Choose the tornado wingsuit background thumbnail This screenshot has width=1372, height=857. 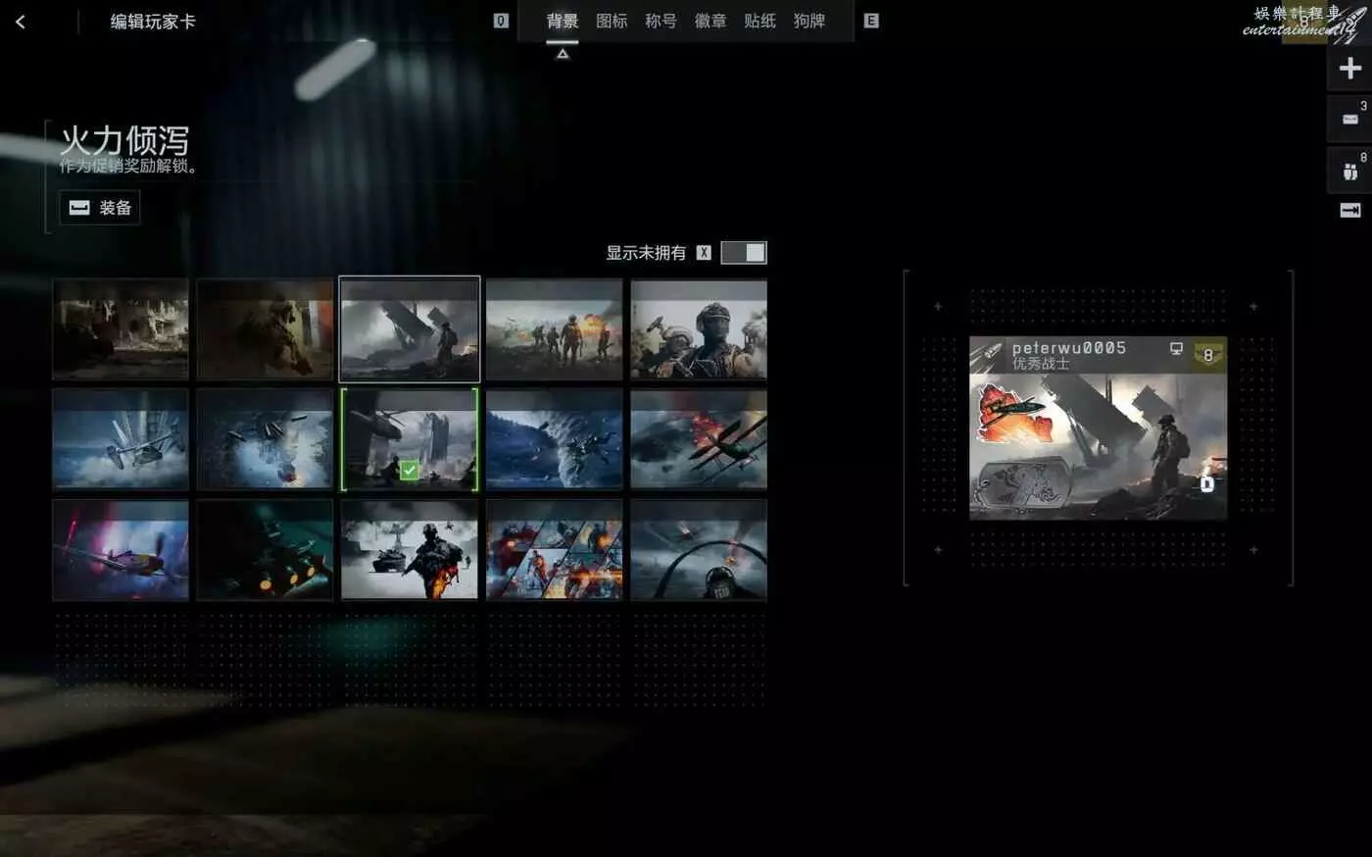click(555, 439)
